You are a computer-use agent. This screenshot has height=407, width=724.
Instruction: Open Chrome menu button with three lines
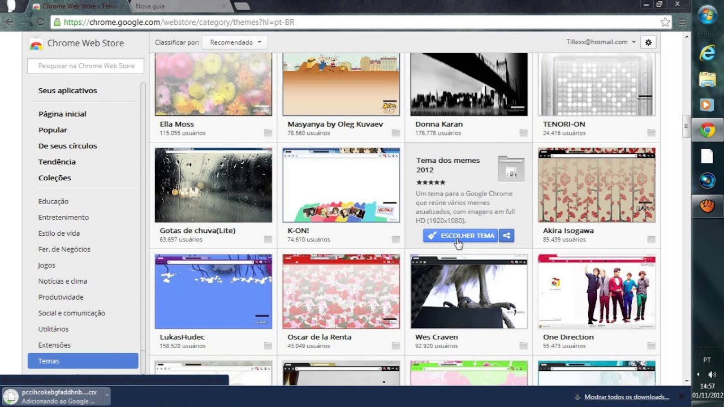682,22
